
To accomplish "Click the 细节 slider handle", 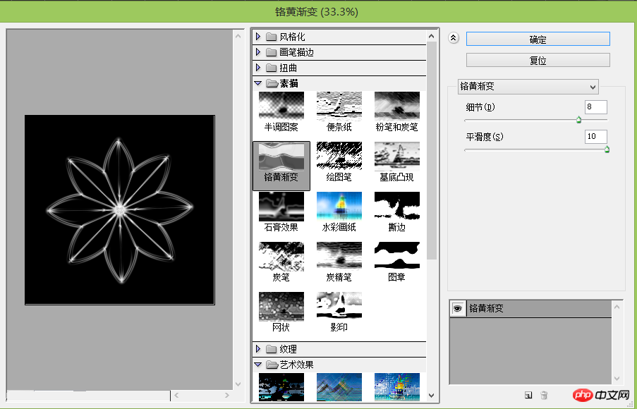I will click(x=579, y=120).
